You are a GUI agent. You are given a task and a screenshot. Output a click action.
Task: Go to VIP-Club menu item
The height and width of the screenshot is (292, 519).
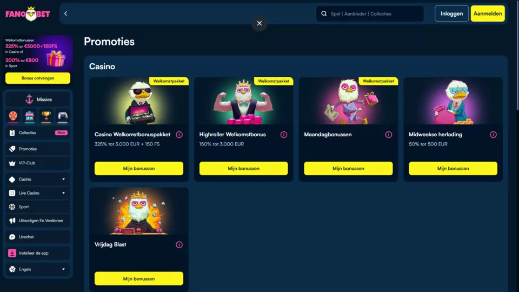[x=38, y=163]
